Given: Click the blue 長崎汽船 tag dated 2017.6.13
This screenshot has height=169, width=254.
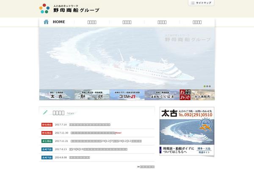Looking at the screenshot, I should coord(47,149).
